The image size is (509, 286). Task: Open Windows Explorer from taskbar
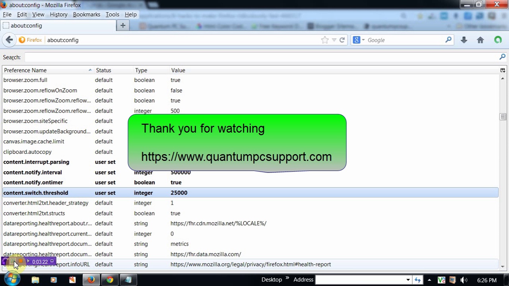(x=35, y=280)
